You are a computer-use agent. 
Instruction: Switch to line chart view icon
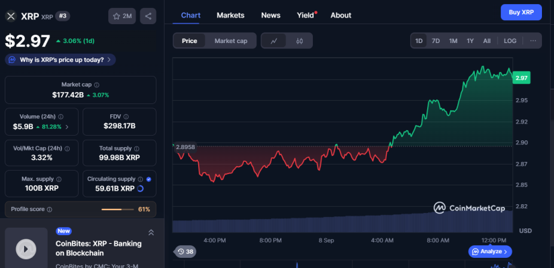[273, 41]
